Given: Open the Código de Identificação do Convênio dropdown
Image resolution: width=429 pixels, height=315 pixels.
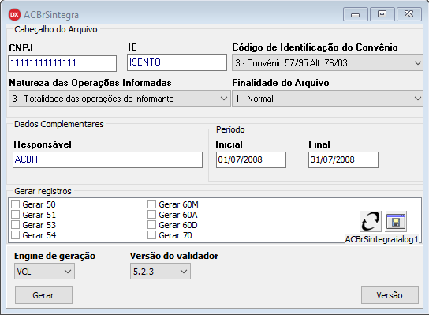Looking at the screenshot, I should coord(327,63).
